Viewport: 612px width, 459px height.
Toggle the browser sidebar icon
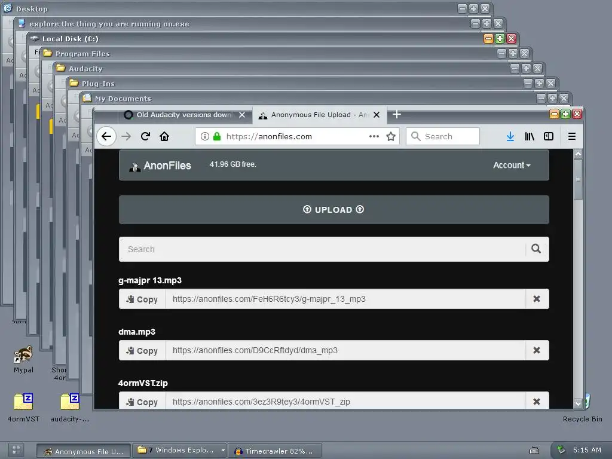(549, 136)
